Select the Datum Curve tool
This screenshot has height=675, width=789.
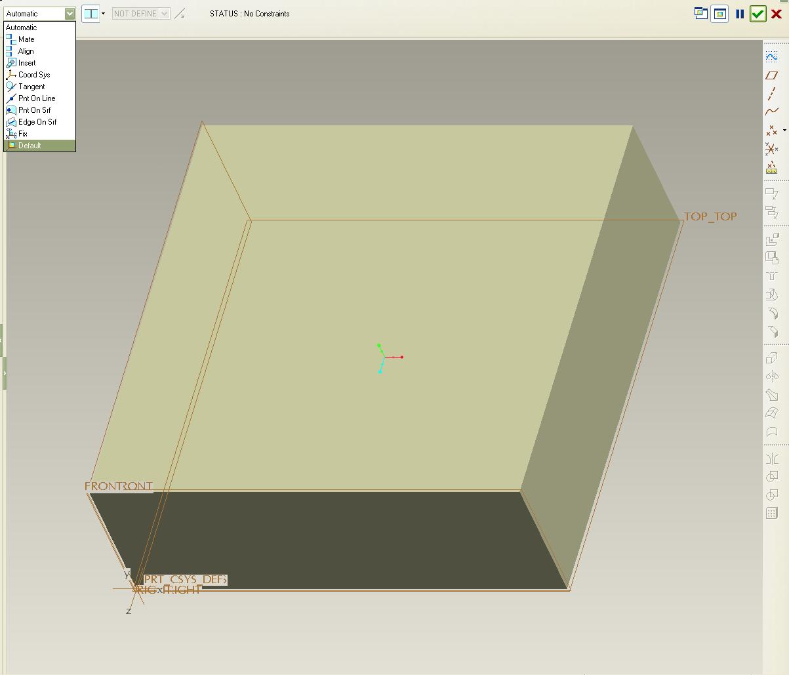coord(773,110)
